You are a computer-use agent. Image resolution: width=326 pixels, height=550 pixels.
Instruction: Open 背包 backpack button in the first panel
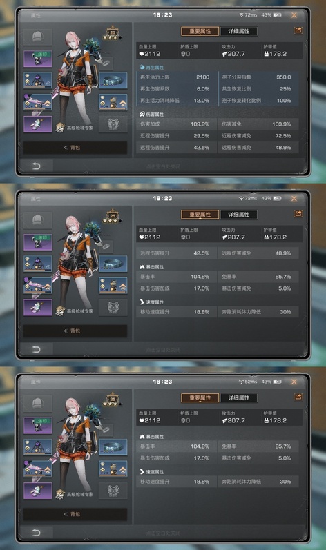pyautogui.click(x=75, y=148)
